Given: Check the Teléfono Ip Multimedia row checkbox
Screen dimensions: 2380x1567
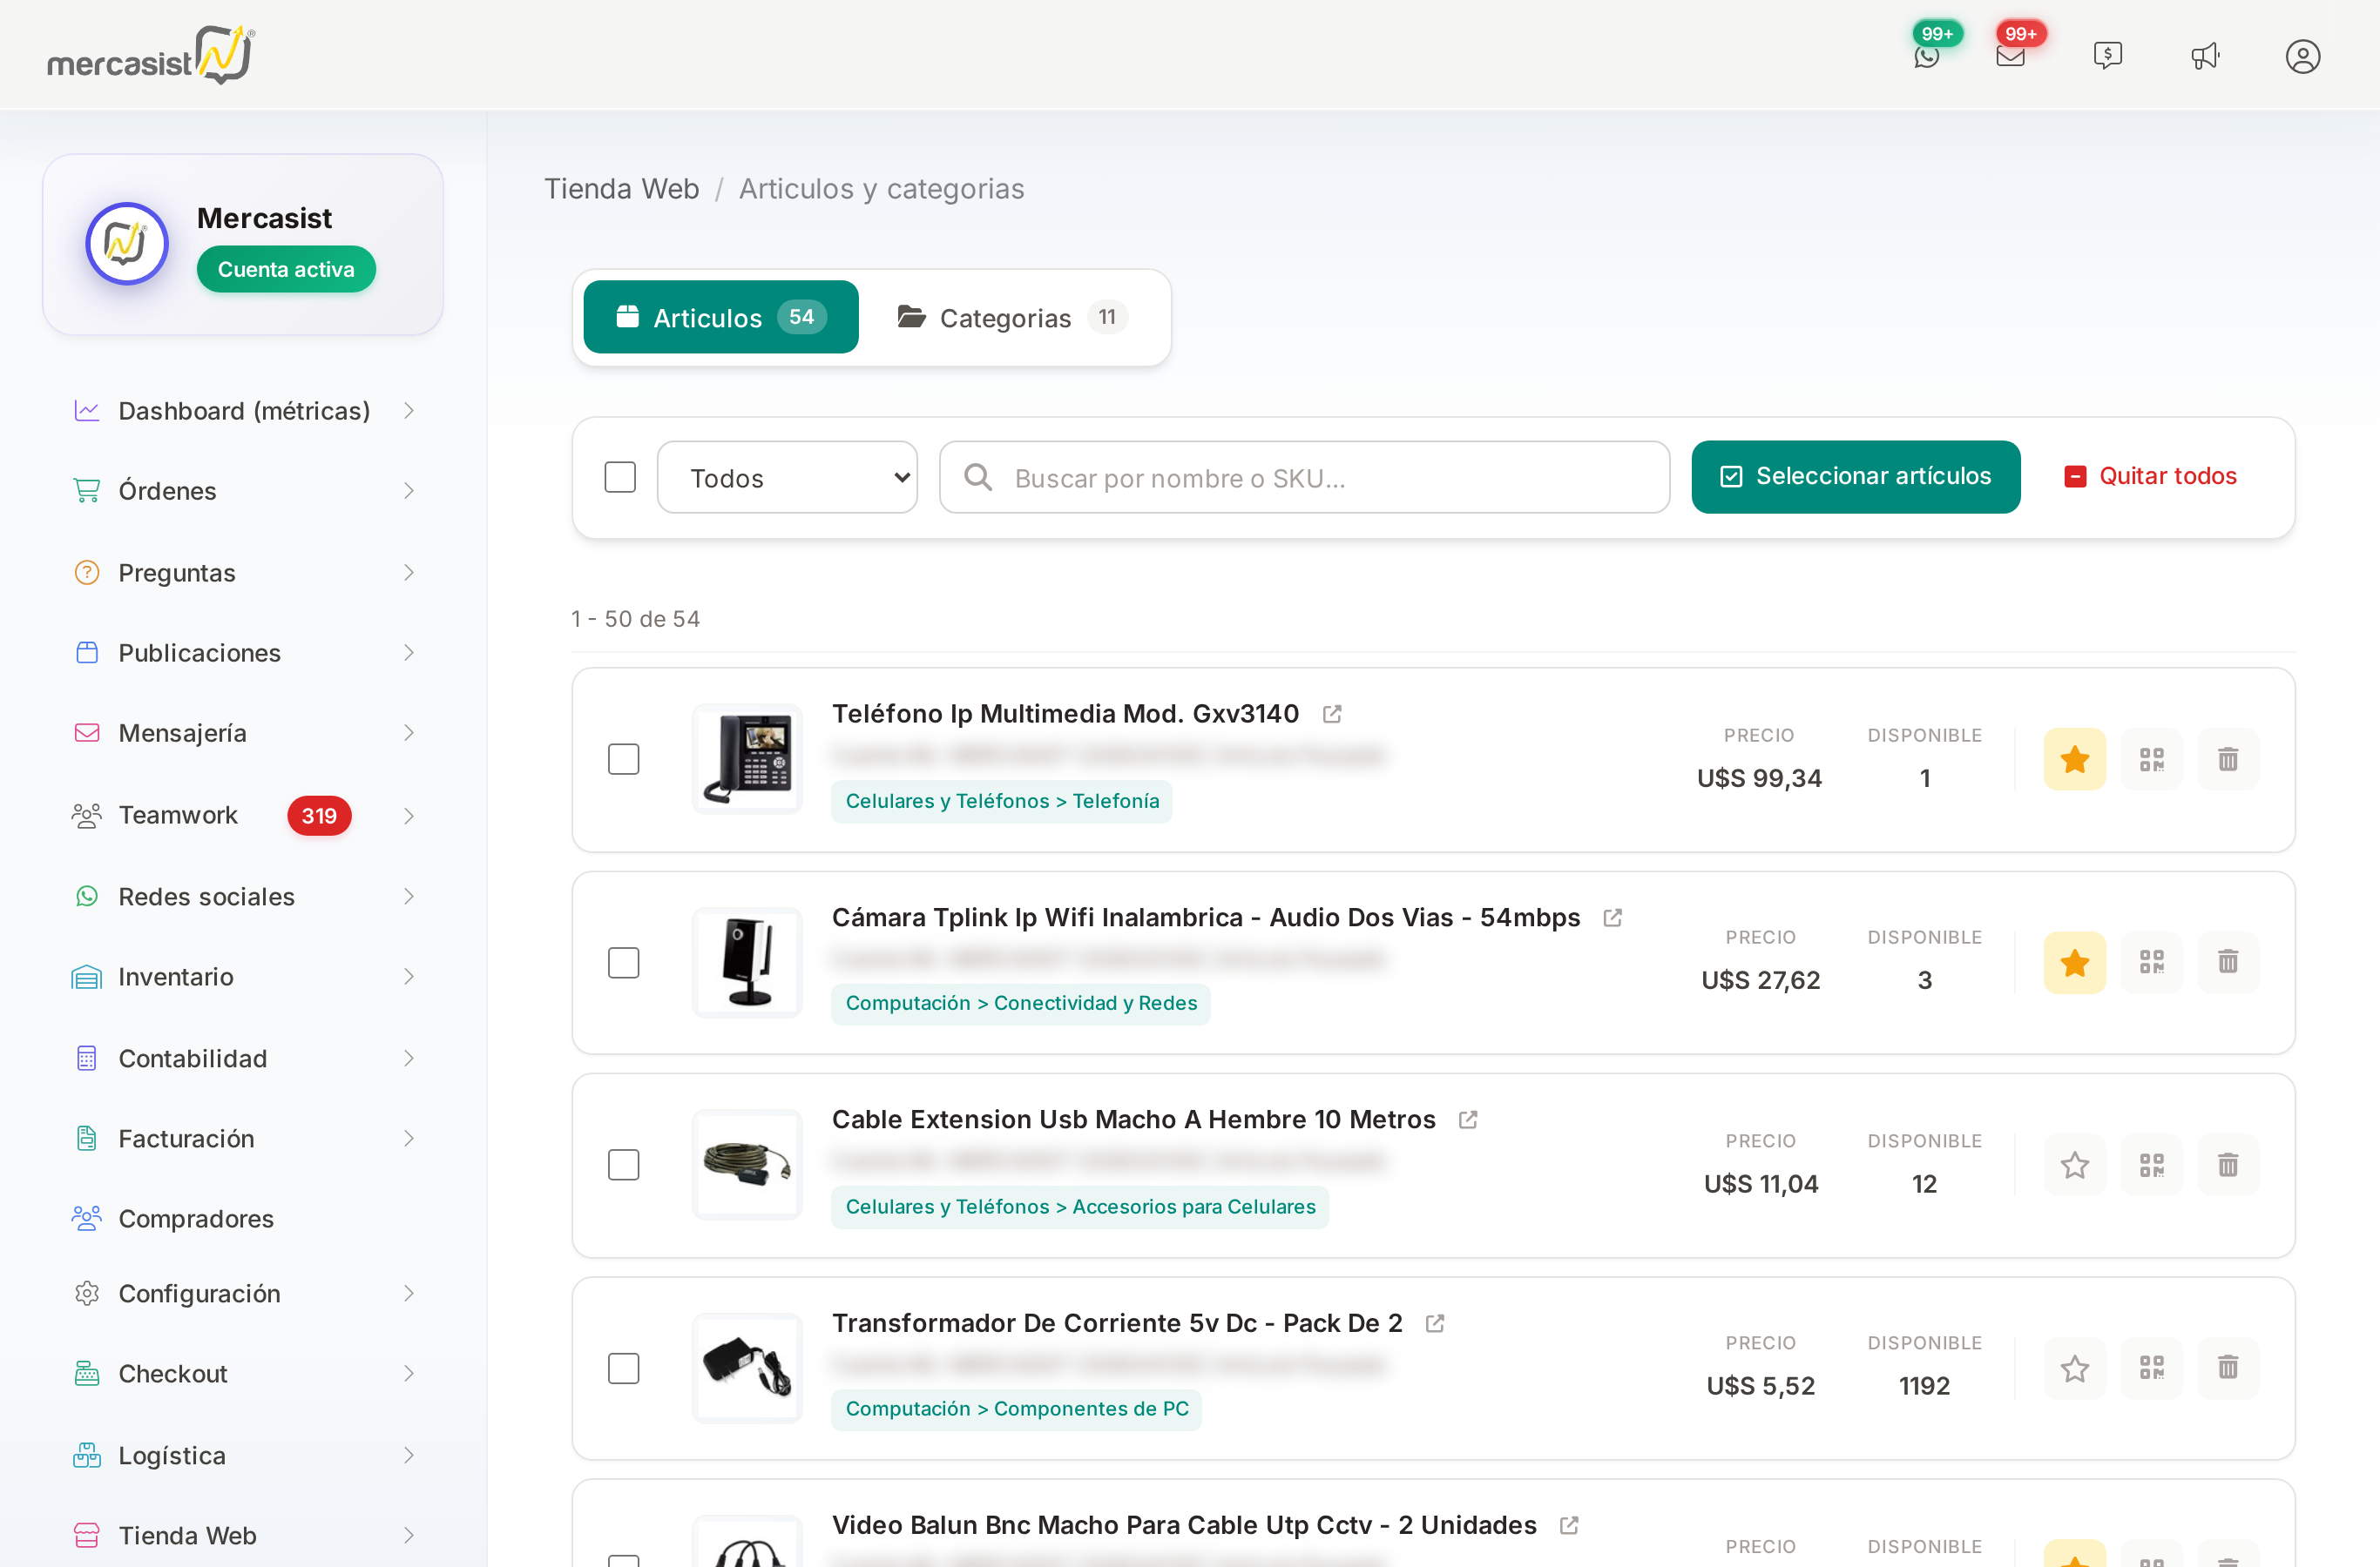Looking at the screenshot, I should tap(623, 759).
